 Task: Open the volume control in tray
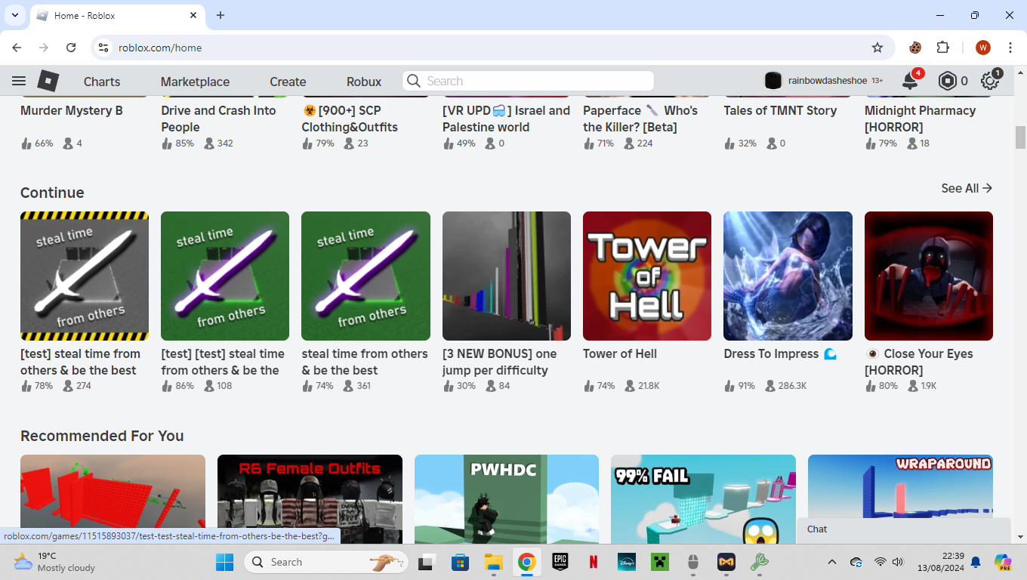click(898, 562)
